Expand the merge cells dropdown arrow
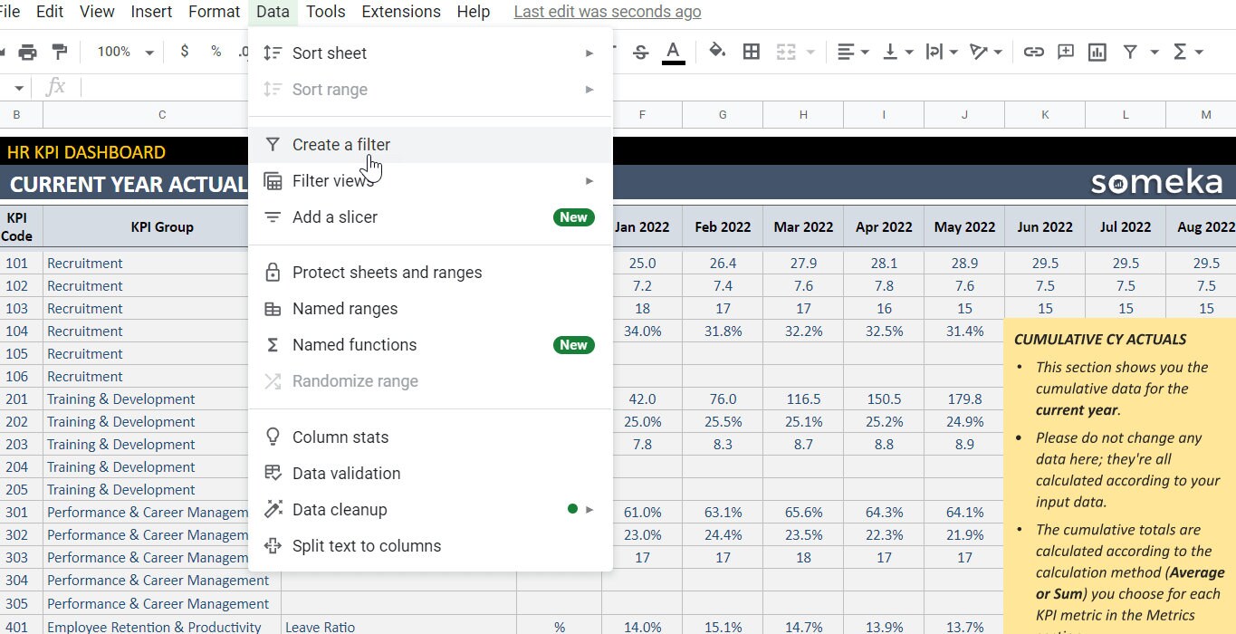1236x634 pixels. (x=810, y=53)
